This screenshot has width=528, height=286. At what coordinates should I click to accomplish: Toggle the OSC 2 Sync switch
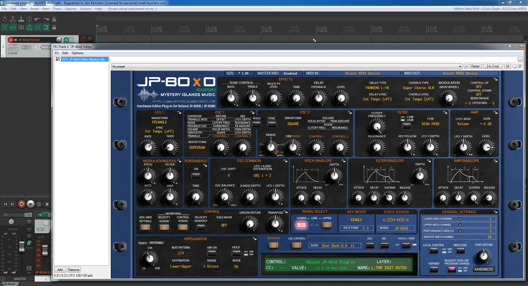pos(272,124)
